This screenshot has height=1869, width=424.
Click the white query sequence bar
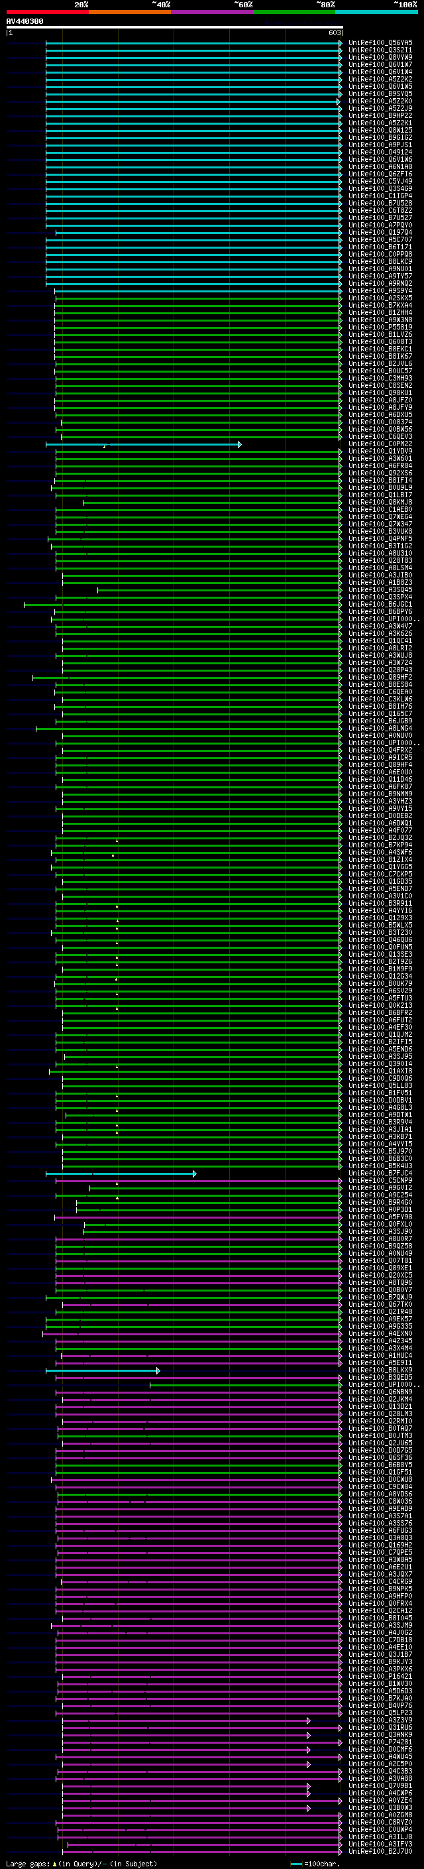click(x=175, y=27)
